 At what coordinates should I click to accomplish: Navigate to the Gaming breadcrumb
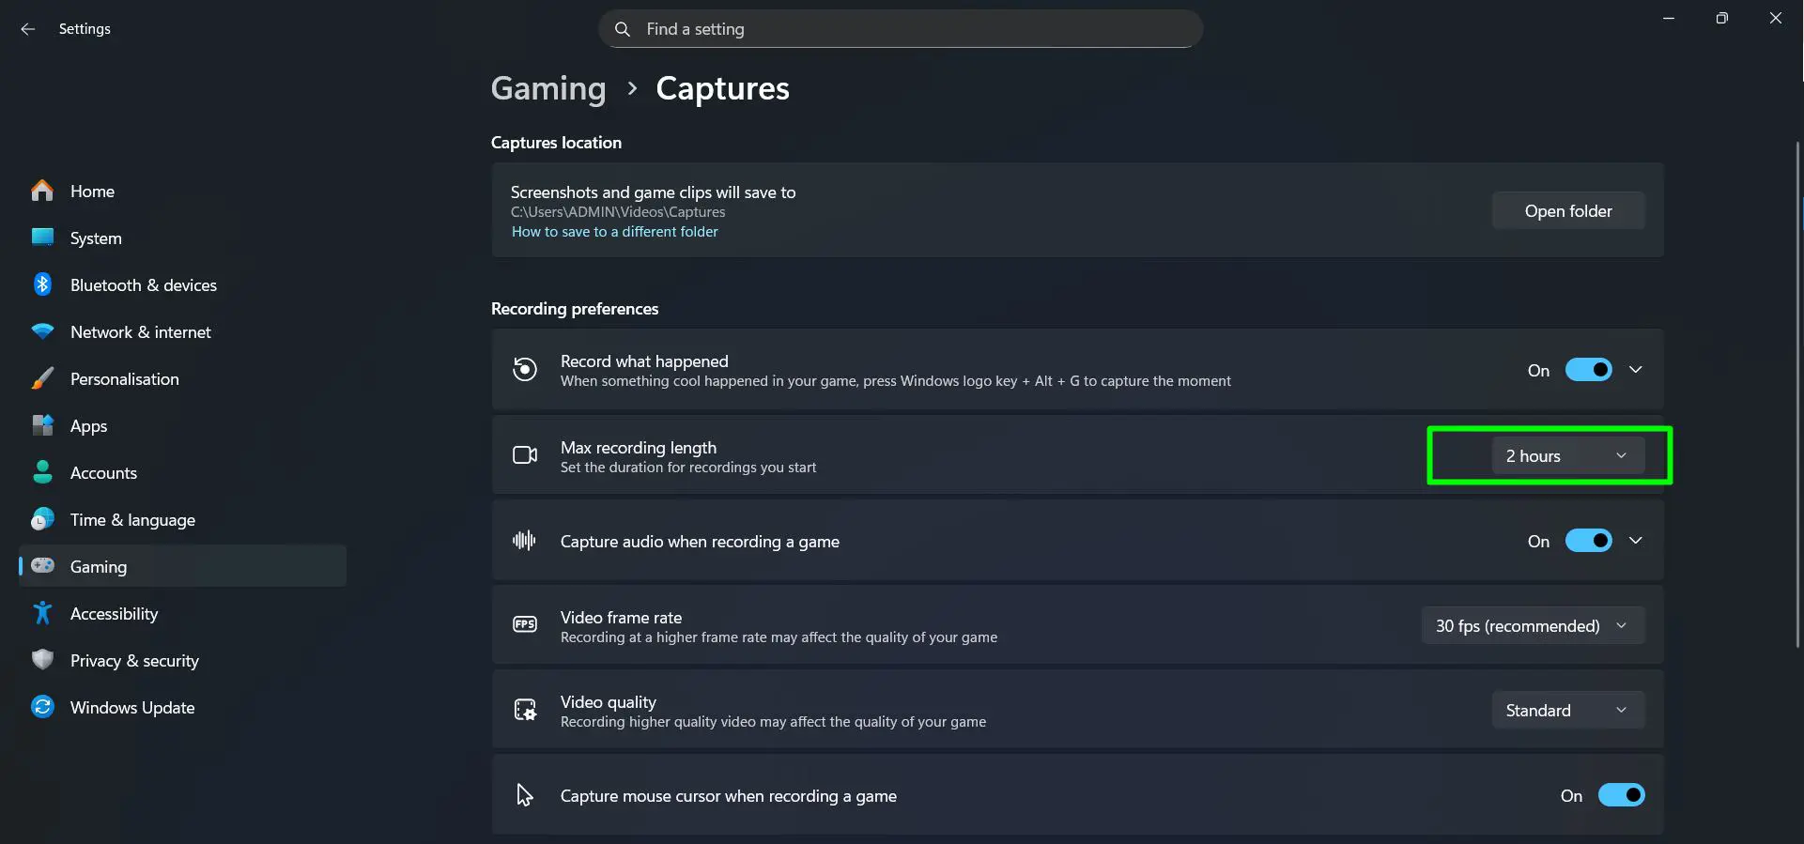pos(547,88)
